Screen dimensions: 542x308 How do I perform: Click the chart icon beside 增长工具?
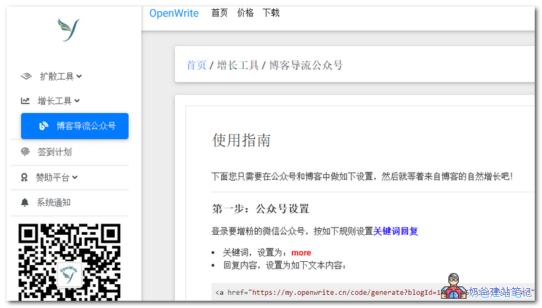25,101
